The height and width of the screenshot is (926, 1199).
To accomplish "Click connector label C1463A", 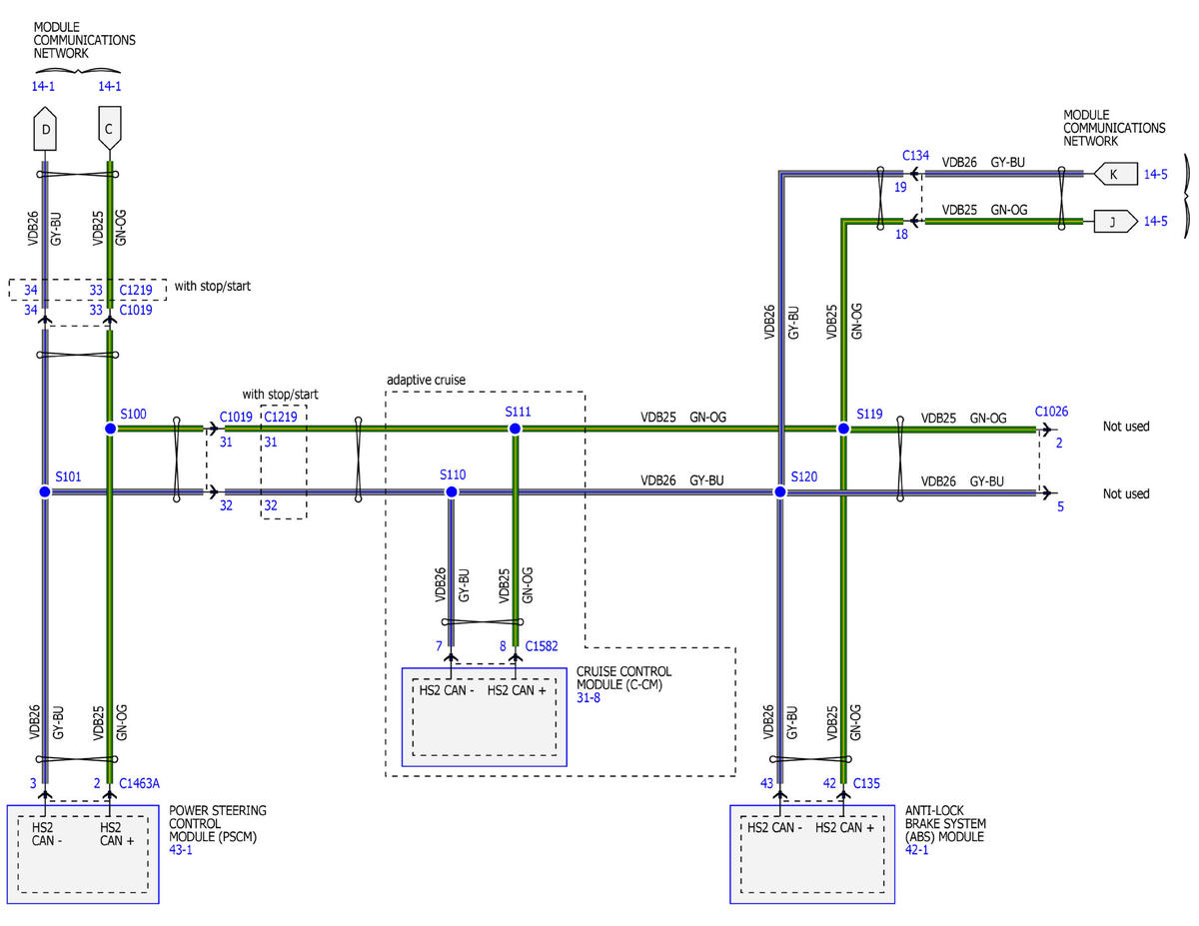I will click(141, 785).
